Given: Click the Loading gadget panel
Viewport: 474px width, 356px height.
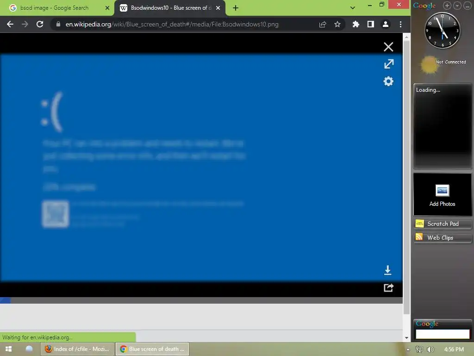Looking at the screenshot, I should coord(443,126).
